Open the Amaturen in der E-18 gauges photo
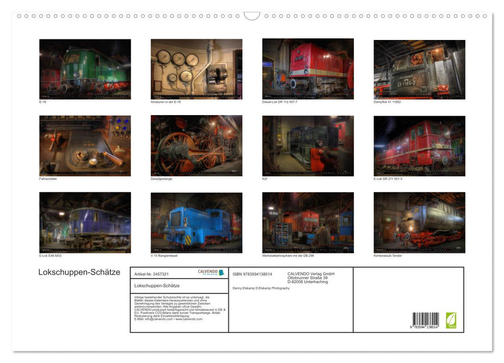504x363 pixels. [x=196, y=69]
